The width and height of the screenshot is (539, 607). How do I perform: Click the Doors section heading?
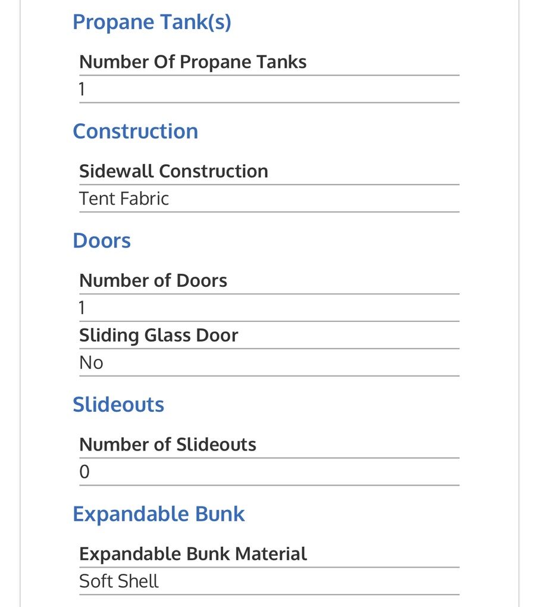[102, 241]
